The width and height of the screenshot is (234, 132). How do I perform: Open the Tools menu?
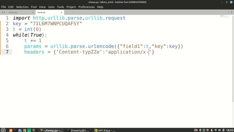point(60,7)
